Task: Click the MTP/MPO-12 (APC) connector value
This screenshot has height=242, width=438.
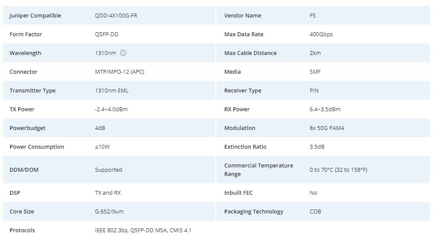Action: [x=119, y=72]
